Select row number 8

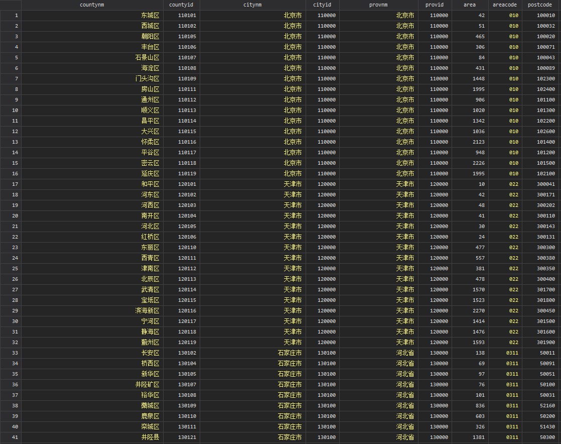11,89
